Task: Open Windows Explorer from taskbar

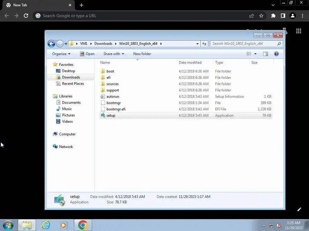Action: (x=27, y=225)
